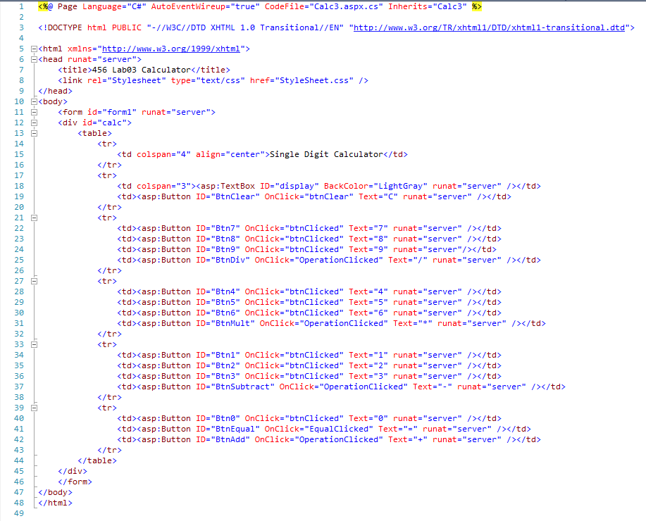Click the closing </html> tag on line 48
This screenshot has height=521, width=646.
pyautogui.click(x=55, y=503)
